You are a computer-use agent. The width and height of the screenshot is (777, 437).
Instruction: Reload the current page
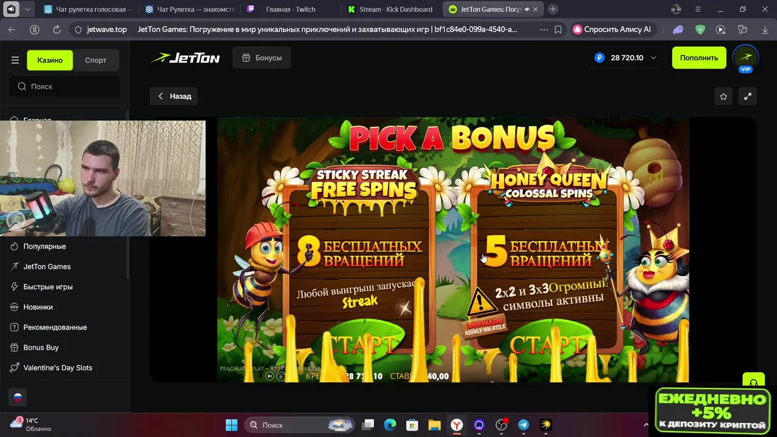click(56, 29)
